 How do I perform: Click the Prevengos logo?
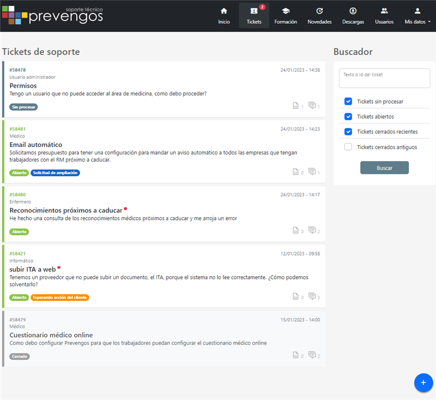53,15
